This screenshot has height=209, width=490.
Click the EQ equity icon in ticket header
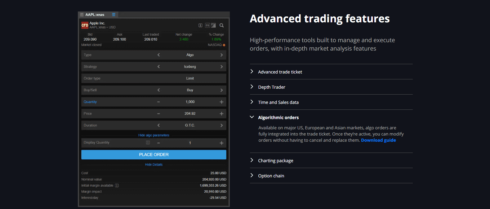(x=207, y=25)
